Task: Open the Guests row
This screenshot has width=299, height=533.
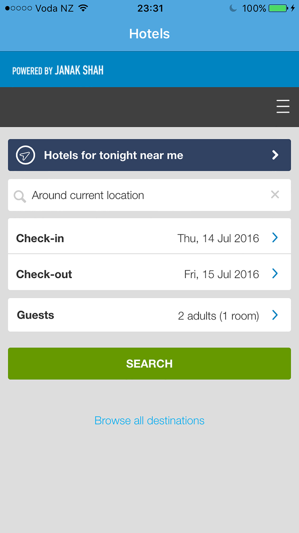Action: [x=149, y=315]
